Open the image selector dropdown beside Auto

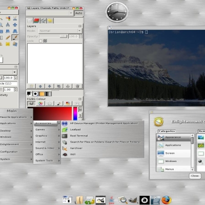tap(50, 13)
